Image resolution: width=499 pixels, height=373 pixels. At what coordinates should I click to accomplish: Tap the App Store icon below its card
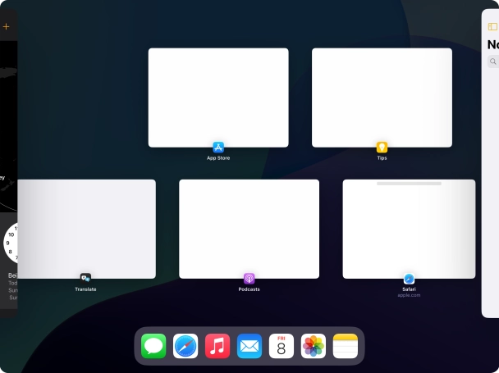coord(218,148)
